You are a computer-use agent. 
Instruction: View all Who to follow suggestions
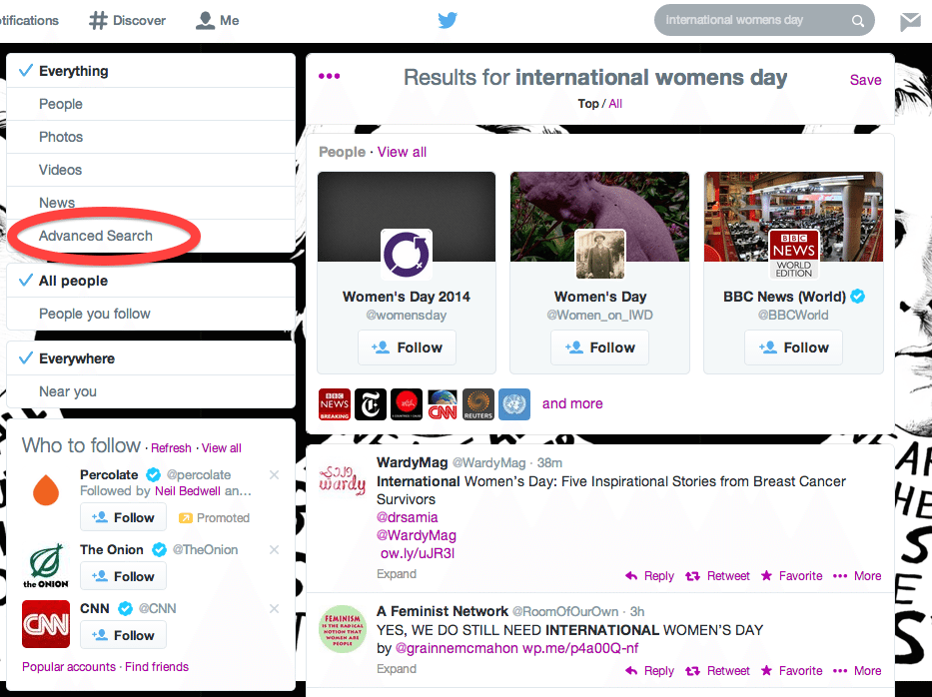[222, 448]
